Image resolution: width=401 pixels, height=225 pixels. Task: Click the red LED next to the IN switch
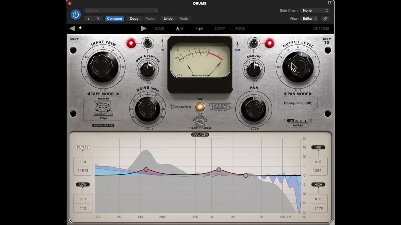coord(131,43)
